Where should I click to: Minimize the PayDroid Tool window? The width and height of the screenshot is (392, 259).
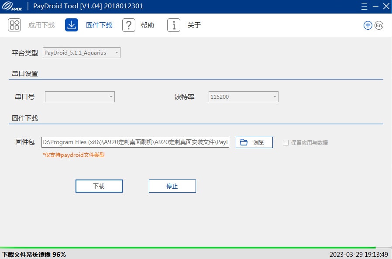[x=375, y=6]
